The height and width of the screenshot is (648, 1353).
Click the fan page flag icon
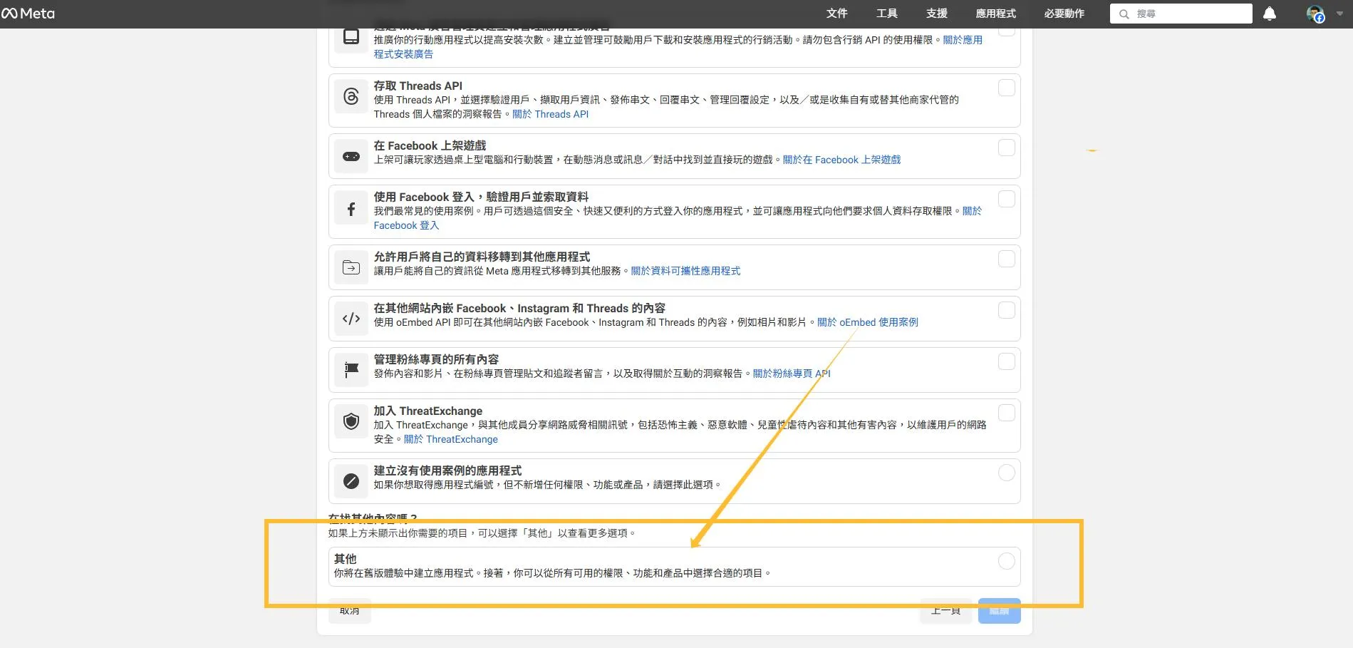pos(351,369)
